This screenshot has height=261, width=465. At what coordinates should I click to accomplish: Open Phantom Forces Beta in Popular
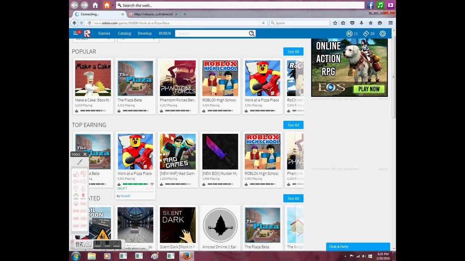point(178,78)
